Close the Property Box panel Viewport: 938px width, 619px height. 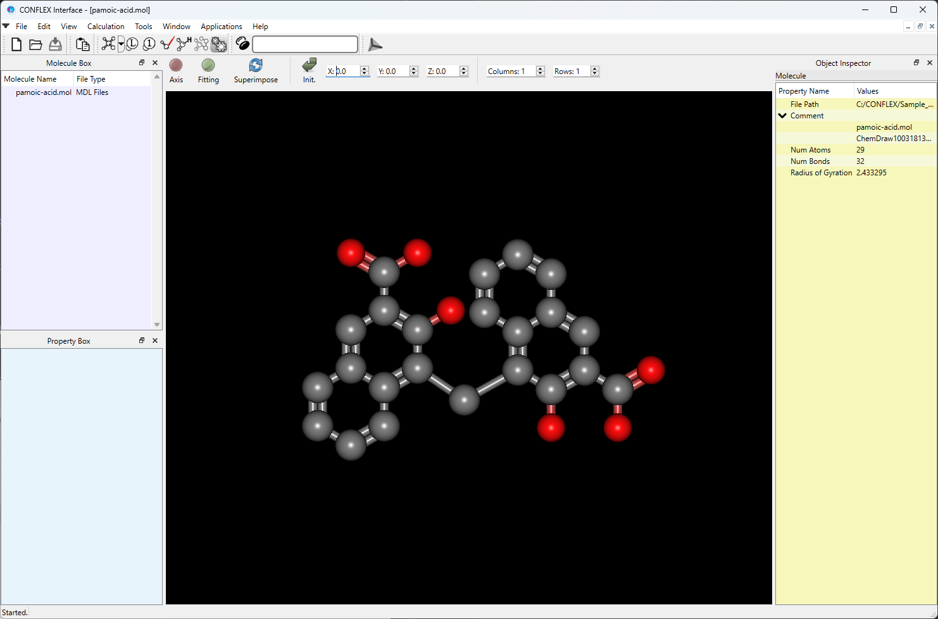pos(155,341)
